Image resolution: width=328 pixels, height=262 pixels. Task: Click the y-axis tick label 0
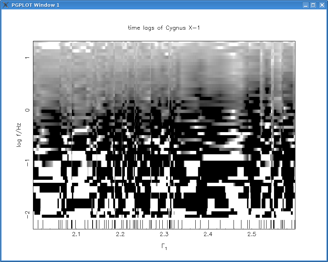[x=27, y=110]
